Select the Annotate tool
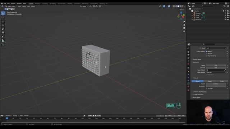The width and height of the screenshot is (230, 129). [x=3, y=37]
